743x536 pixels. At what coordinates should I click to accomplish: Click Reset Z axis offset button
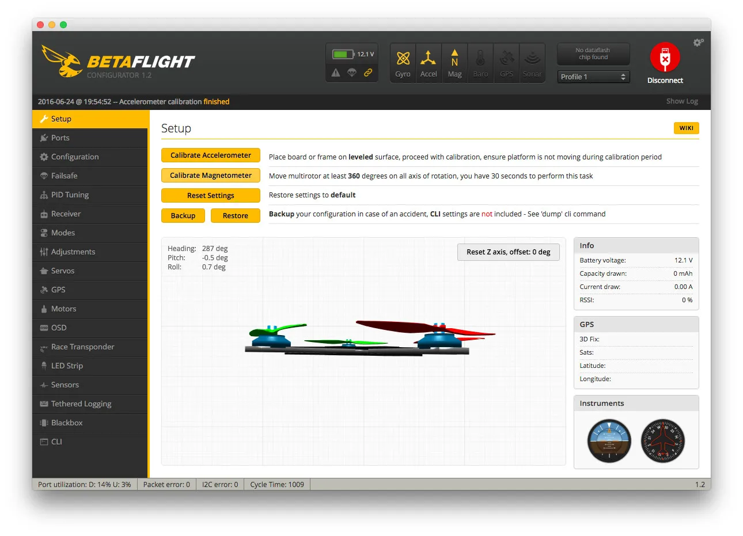508,252
